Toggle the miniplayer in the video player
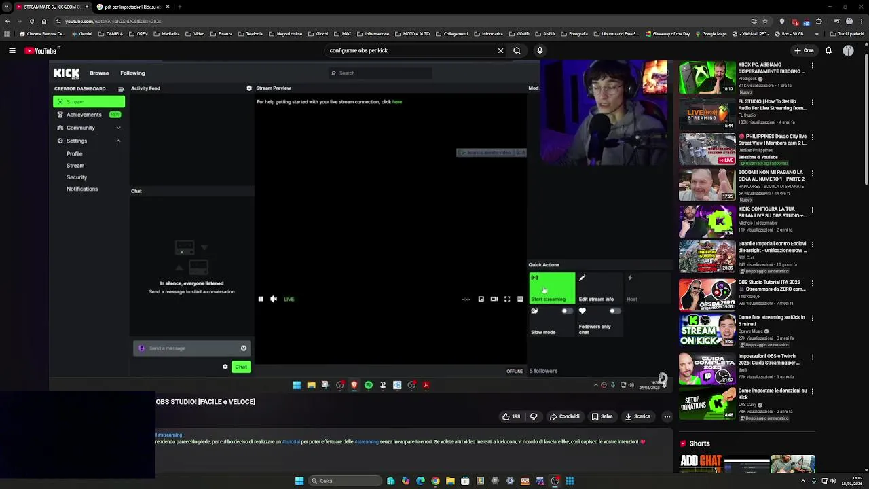The height and width of the screenshot is (489, 869). point(481,299)
